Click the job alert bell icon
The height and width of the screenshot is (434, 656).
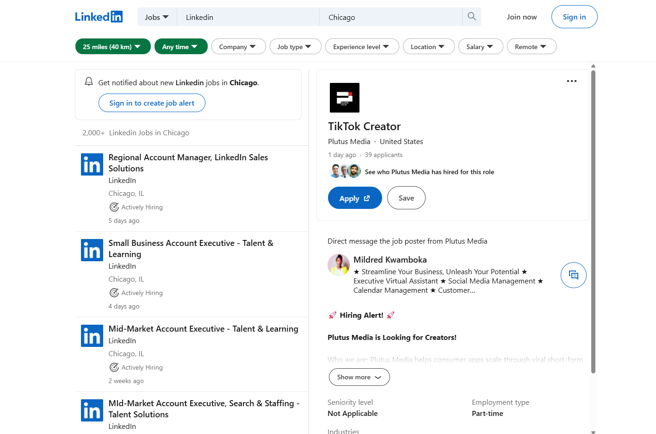coord(89,82)
